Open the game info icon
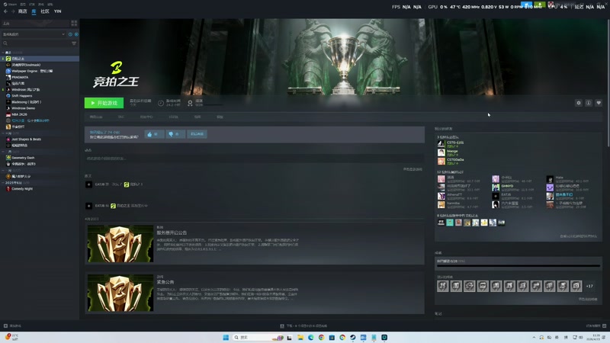Image resolution: width=610 pixels, height=343 pixels. (x=589, y=103)
